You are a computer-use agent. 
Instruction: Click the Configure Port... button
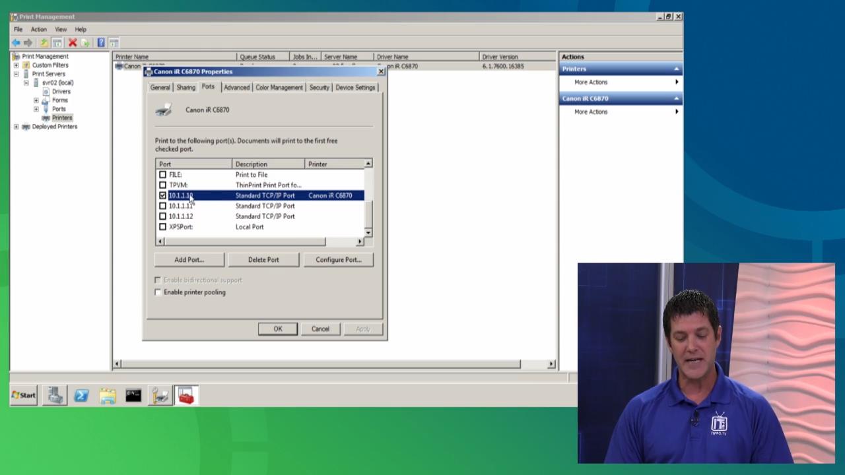pyautogui.click(x=339, y=260)
